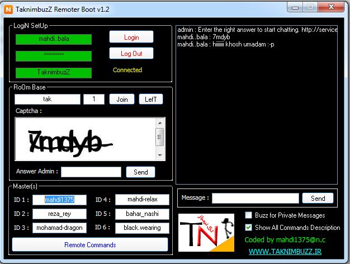Click the red Login button
The image size is (350, 264).
[x=131, y=37]
